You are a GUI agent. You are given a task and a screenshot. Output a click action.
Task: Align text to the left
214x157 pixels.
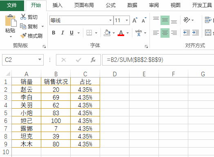coord(156,33)
